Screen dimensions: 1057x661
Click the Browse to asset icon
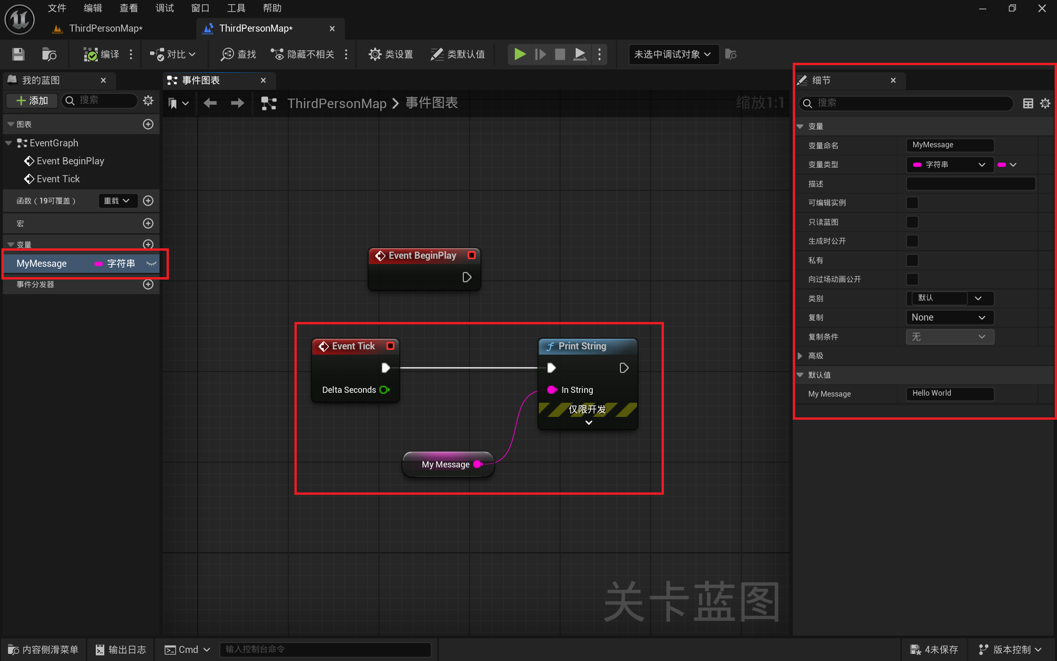coord(49,54)
